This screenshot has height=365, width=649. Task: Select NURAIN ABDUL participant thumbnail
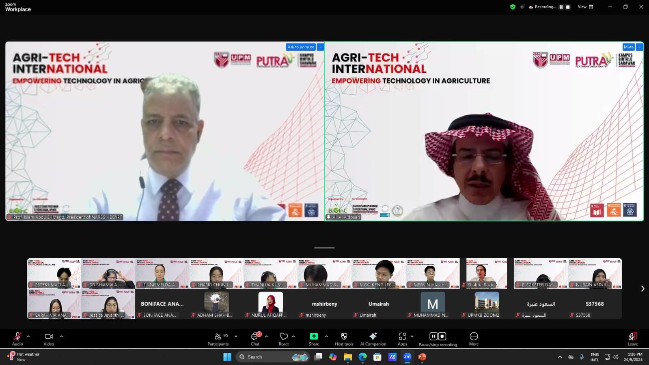click(595, 273)
